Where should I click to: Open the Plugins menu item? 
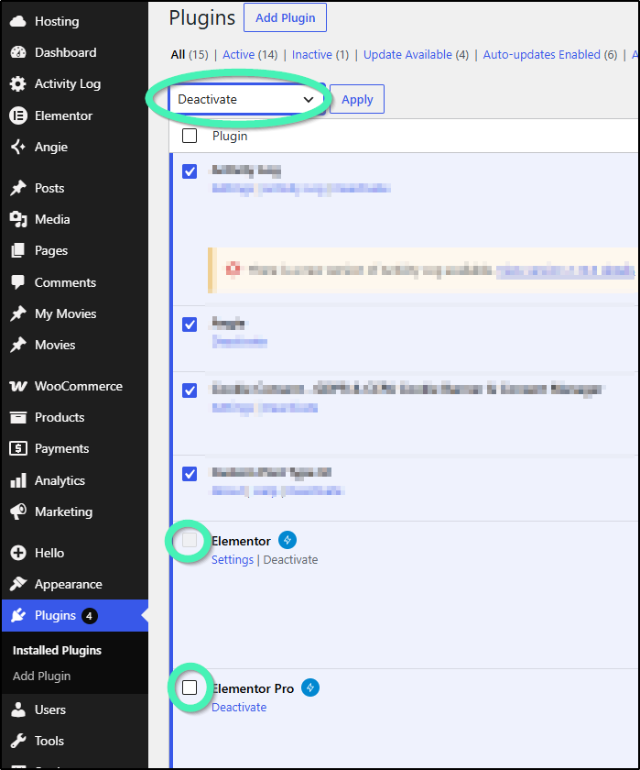click(x=74, y=615)
